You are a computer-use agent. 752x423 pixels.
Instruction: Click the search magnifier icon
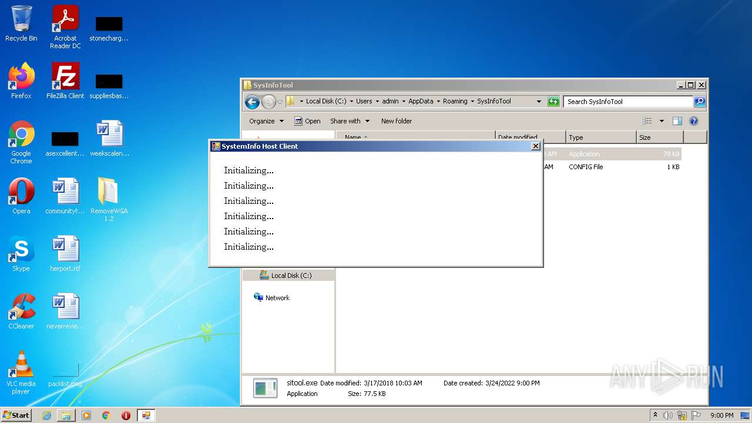(x=699, y=102)
